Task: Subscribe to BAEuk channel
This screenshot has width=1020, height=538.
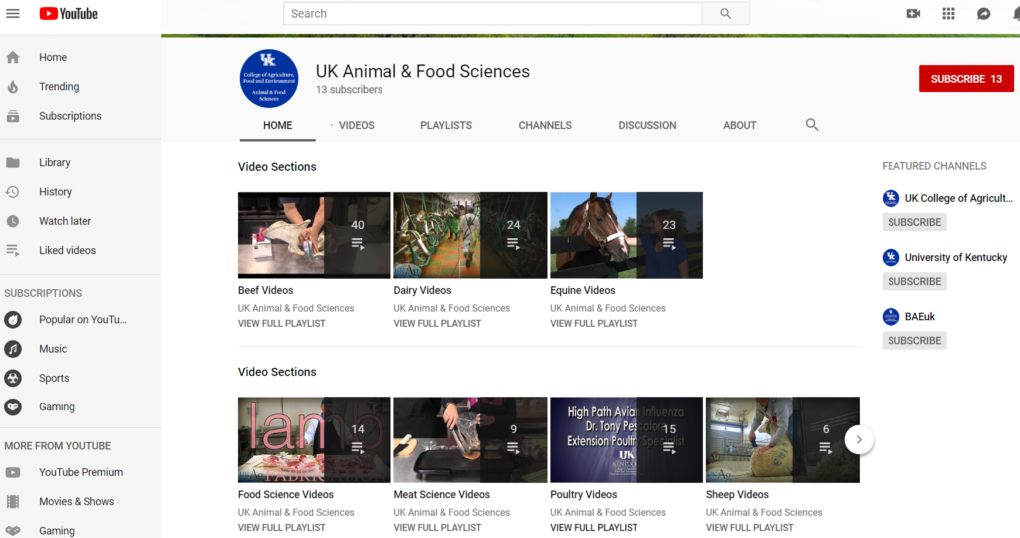Action: (914, 341)
